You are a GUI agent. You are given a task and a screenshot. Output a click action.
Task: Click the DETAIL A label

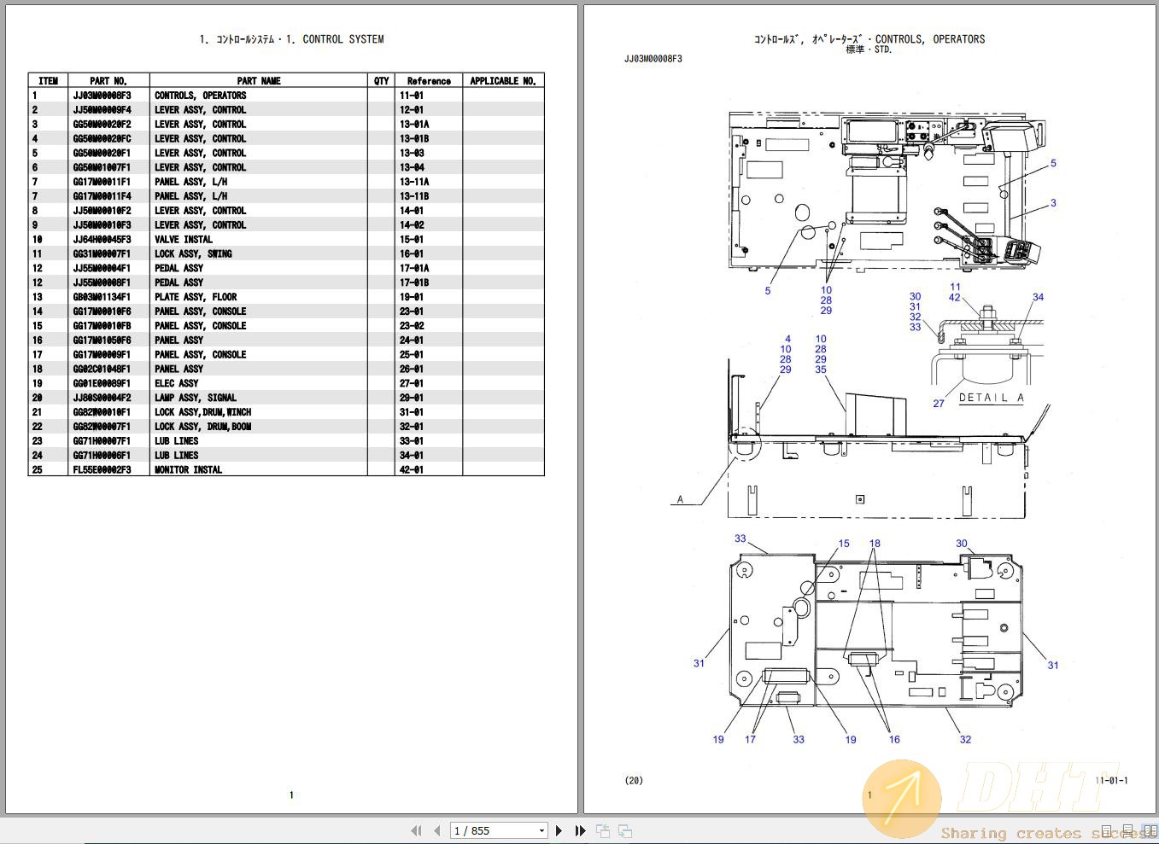tap(991, 398)
